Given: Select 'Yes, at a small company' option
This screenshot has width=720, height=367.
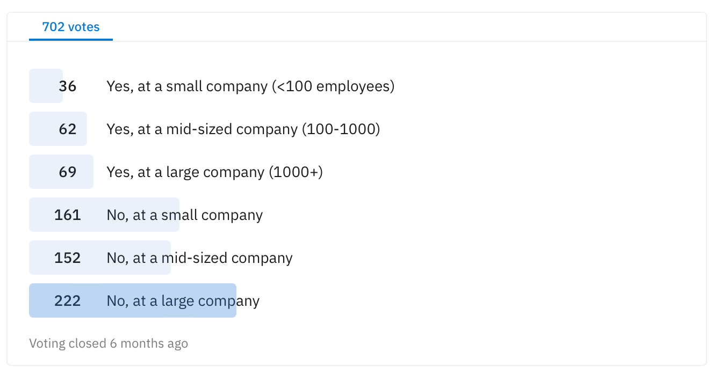Looking at the screenshot, I should coord(250,86).
